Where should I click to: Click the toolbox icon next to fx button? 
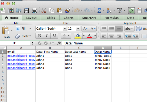tap(139, 10)
